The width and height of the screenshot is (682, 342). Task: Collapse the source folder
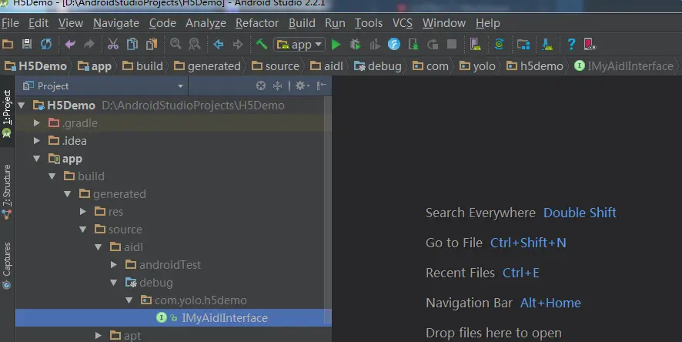coord(83,230)
